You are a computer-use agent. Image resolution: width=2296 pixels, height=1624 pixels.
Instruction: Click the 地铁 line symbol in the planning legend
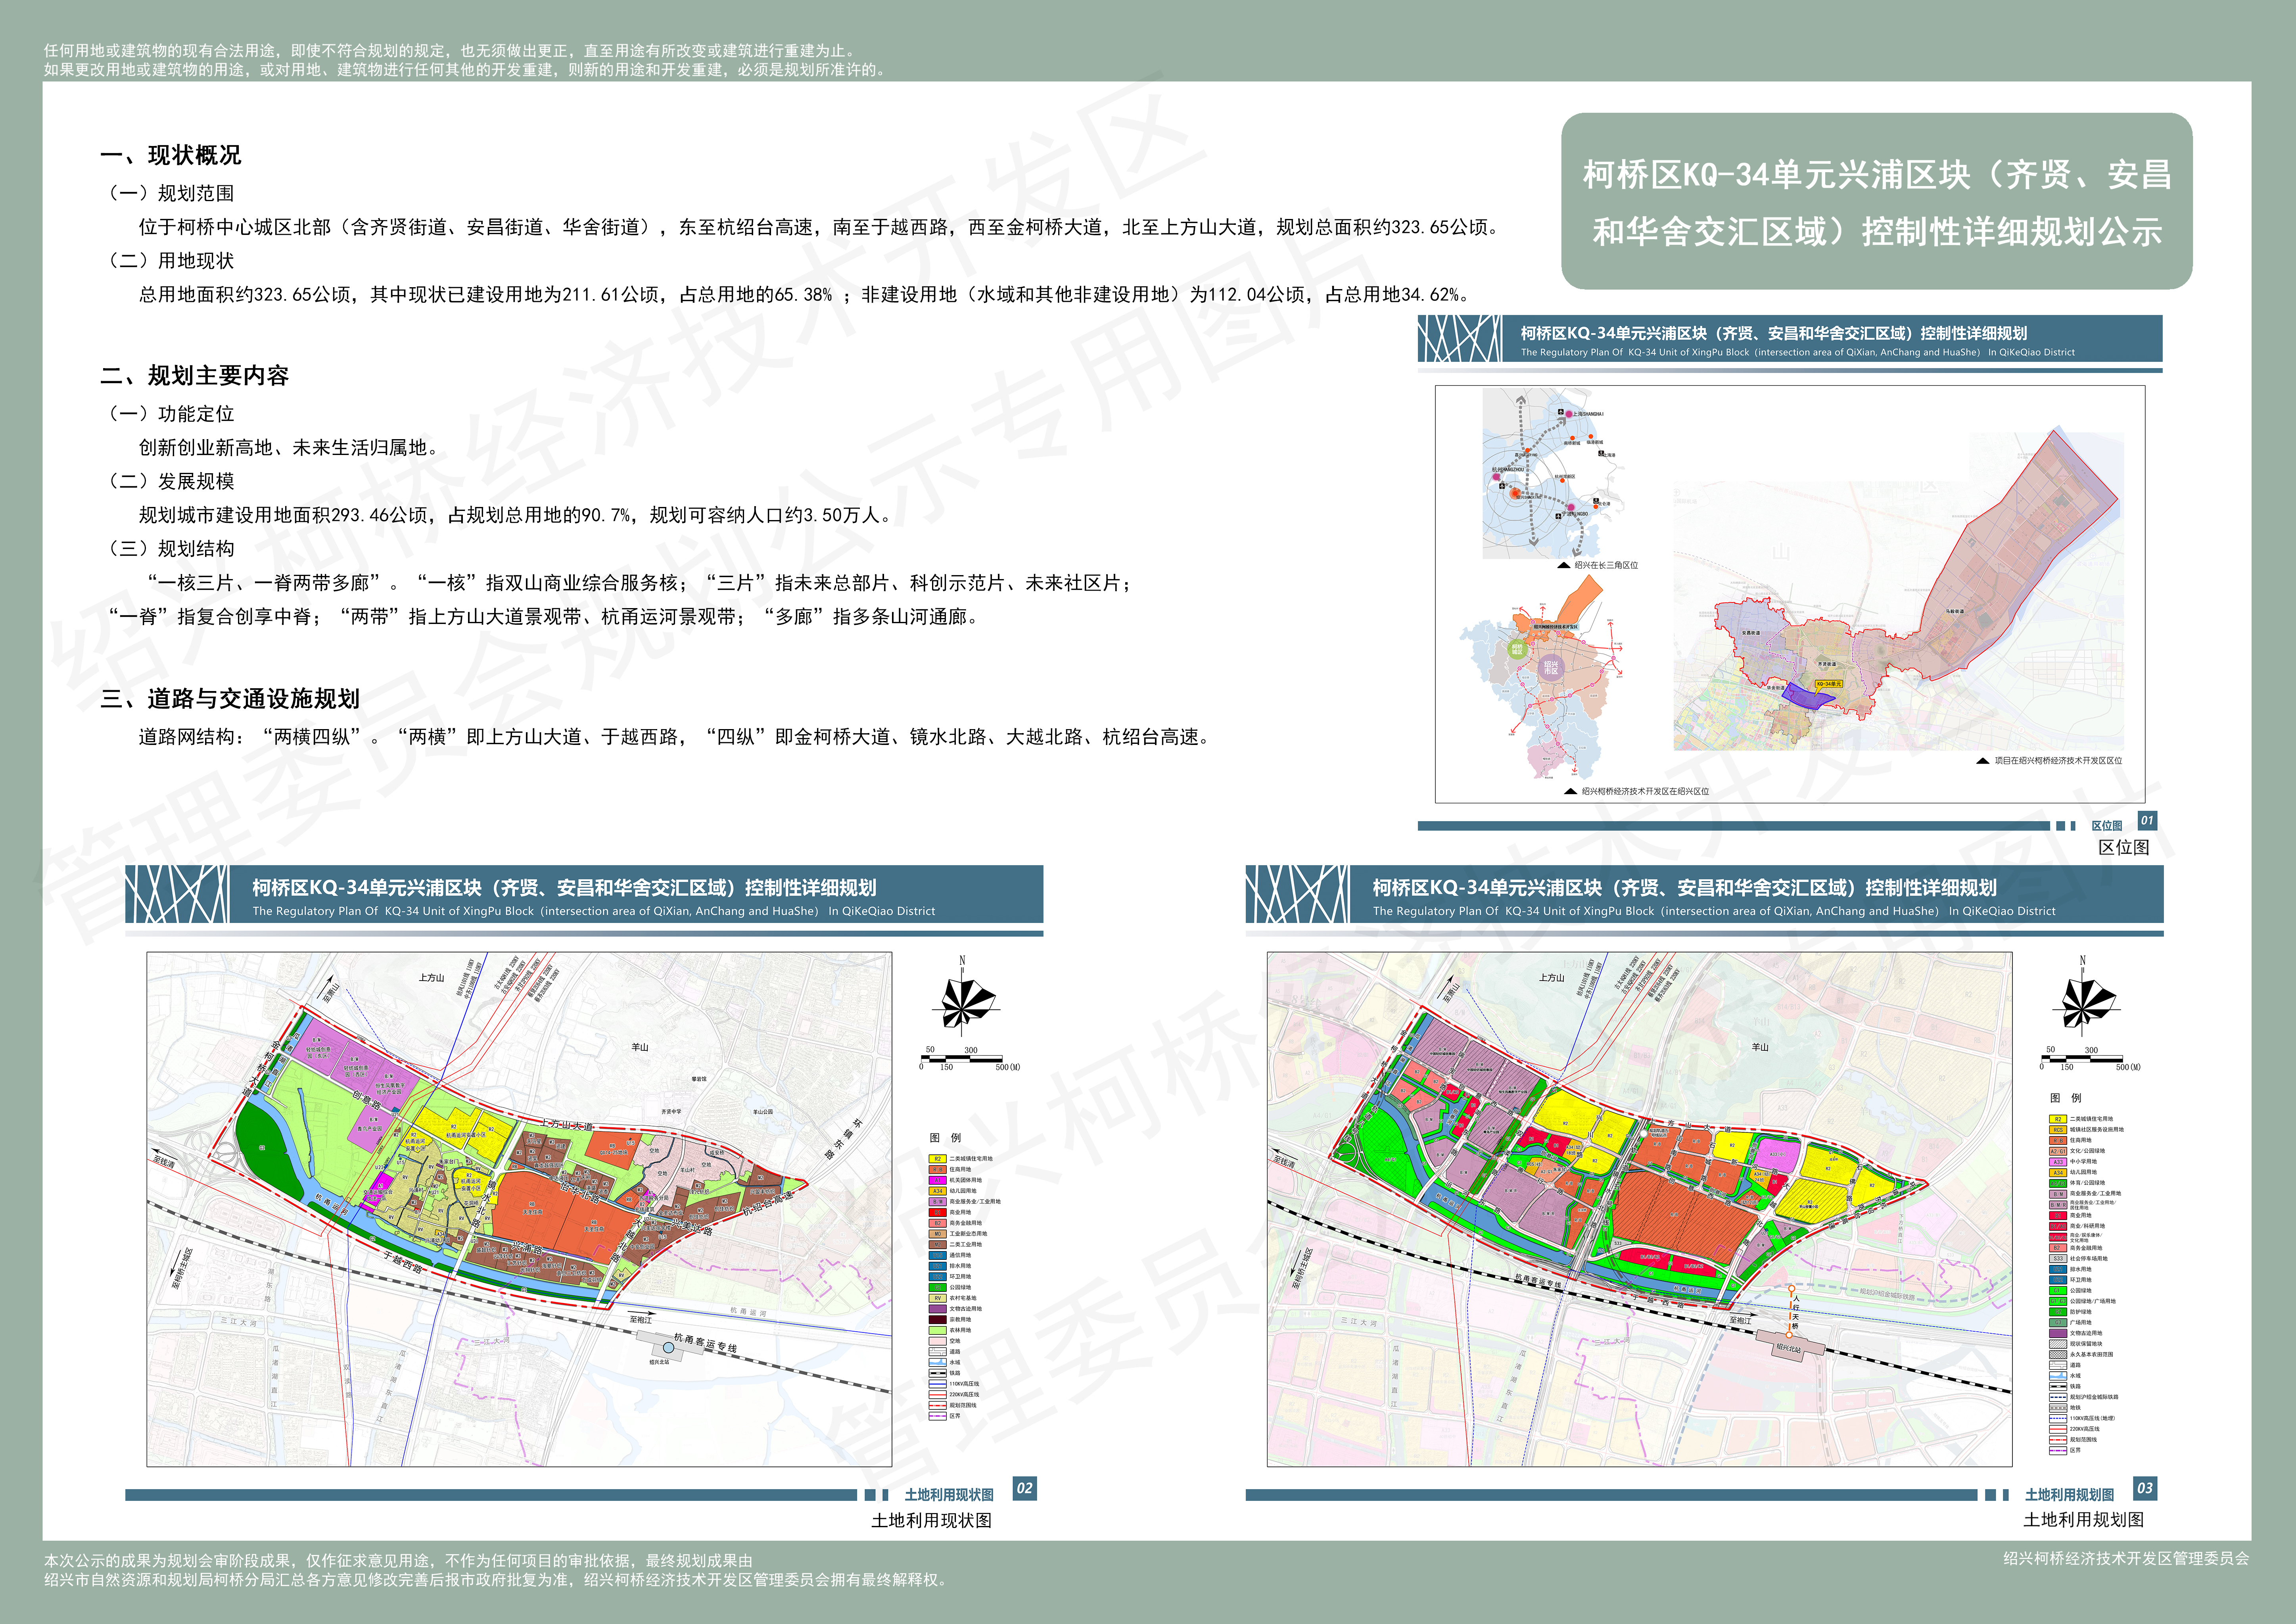(2058, 1408)
